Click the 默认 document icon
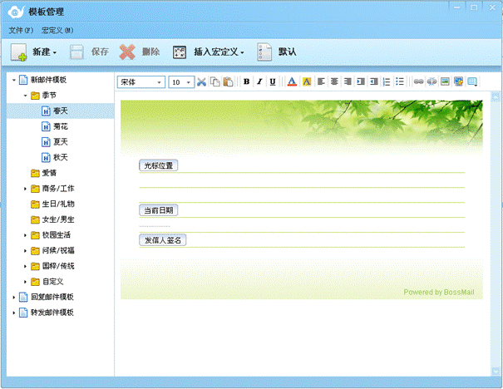 pos(264,52)
